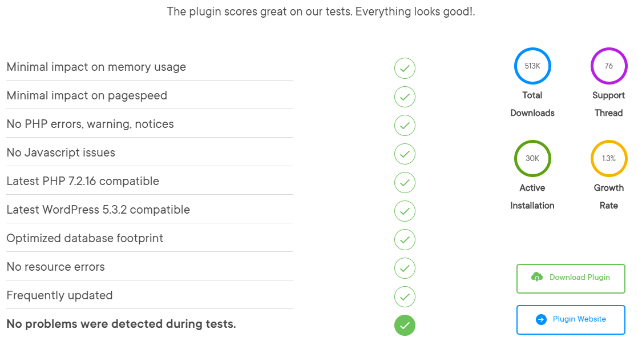
Task: Click the checkmark beside Optimized database footprint
Action: (x=405, y=239)
